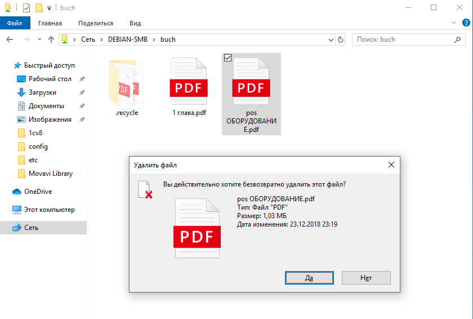Click the network folder icon in address bar
Screen dimensions: 473x319
65,39
